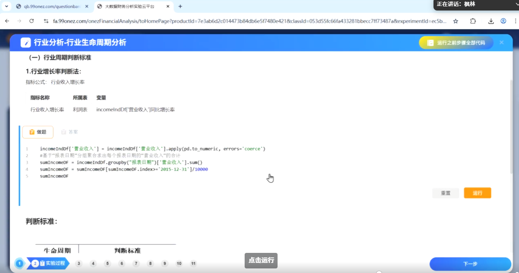Click the bookmark star icon in address bar
The width and height of the screenshot is (519, 273).
point(455,21)
